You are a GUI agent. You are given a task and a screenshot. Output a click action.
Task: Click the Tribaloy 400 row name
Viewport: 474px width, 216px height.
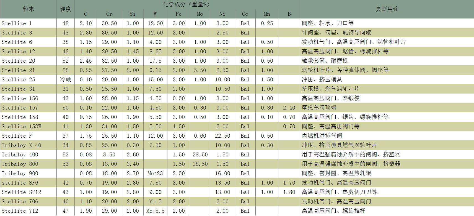20,155
